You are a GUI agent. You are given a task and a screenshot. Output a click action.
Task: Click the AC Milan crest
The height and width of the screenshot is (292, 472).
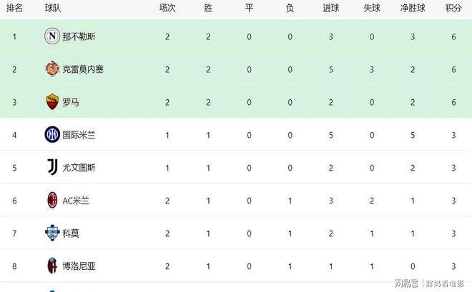tap(51, 201)
